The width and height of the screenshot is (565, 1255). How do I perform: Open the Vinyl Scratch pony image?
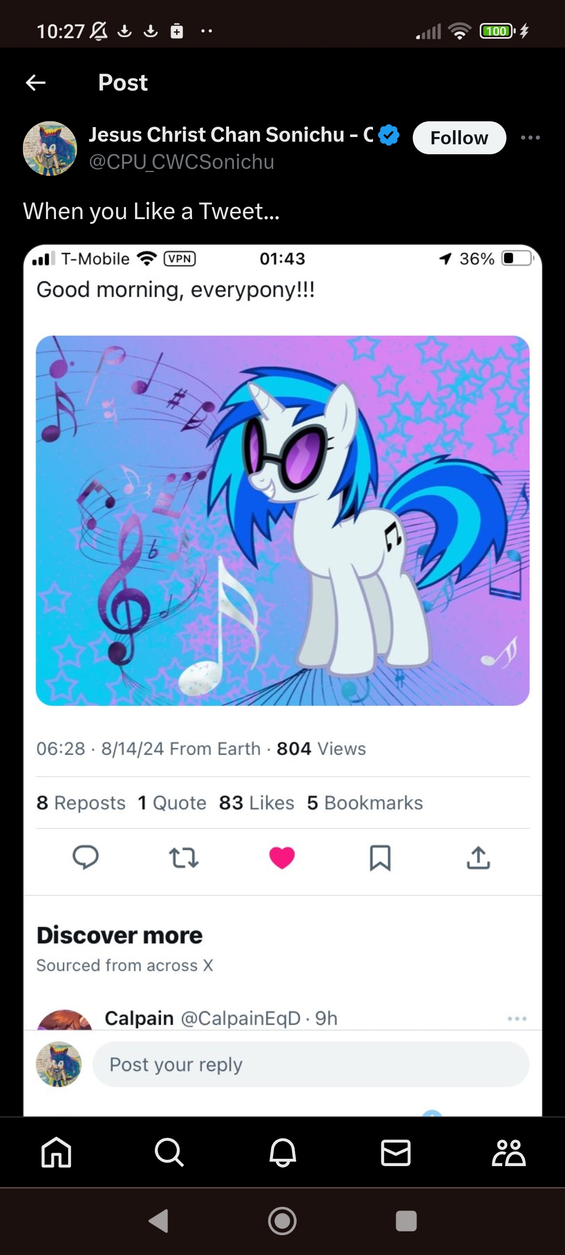(282, 520)
